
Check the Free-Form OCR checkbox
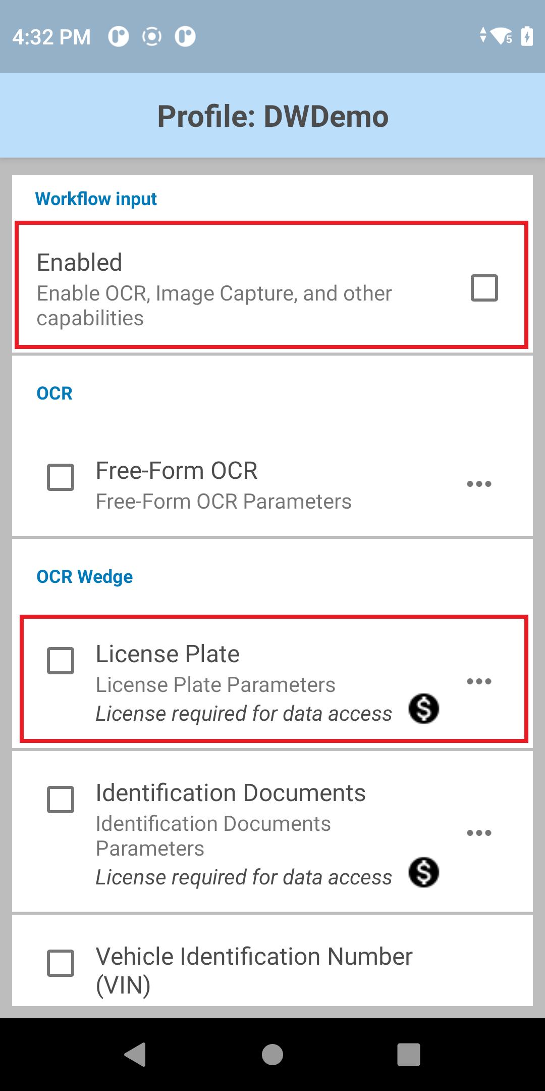61,477
